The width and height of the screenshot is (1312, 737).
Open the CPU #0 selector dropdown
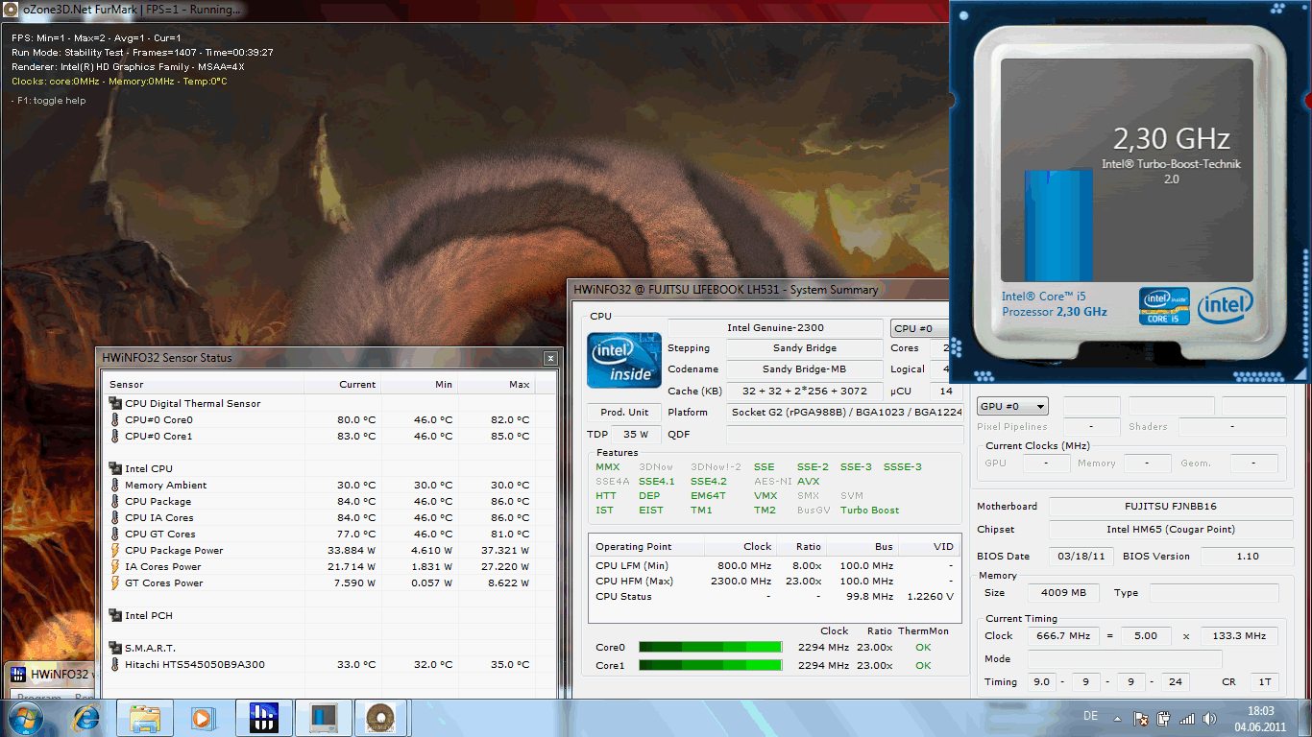click(919, 328)
